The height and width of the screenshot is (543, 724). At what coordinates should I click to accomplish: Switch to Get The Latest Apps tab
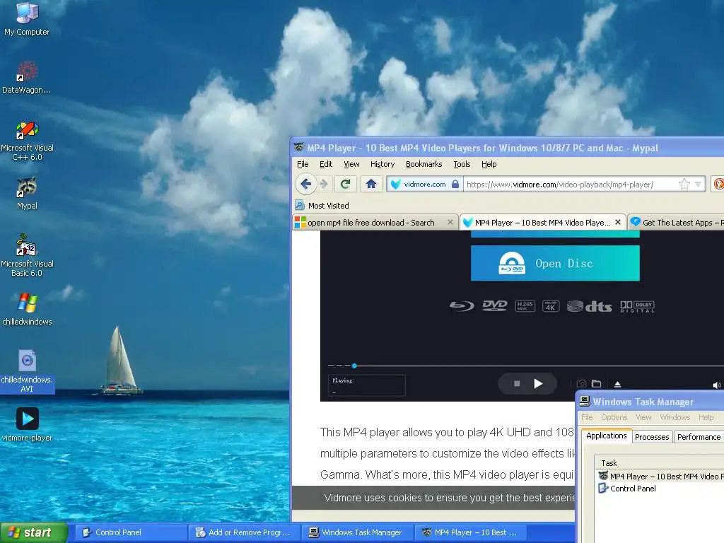677,223
